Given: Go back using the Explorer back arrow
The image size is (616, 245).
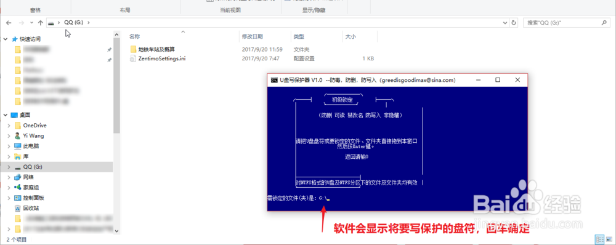Looking at the screenshot, I should pos(9,23).
